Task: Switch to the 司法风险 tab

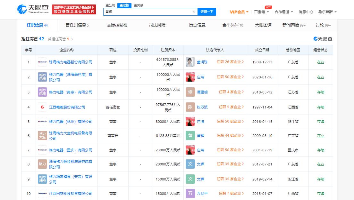Action: 157,25
